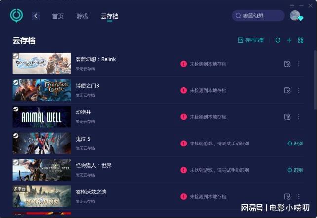Switch to grid view layout
Viewport: 317px width, 218px height.
pos(301,40)
